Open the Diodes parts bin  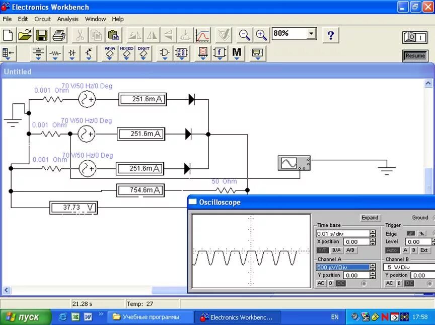click(x=72, y=53)
